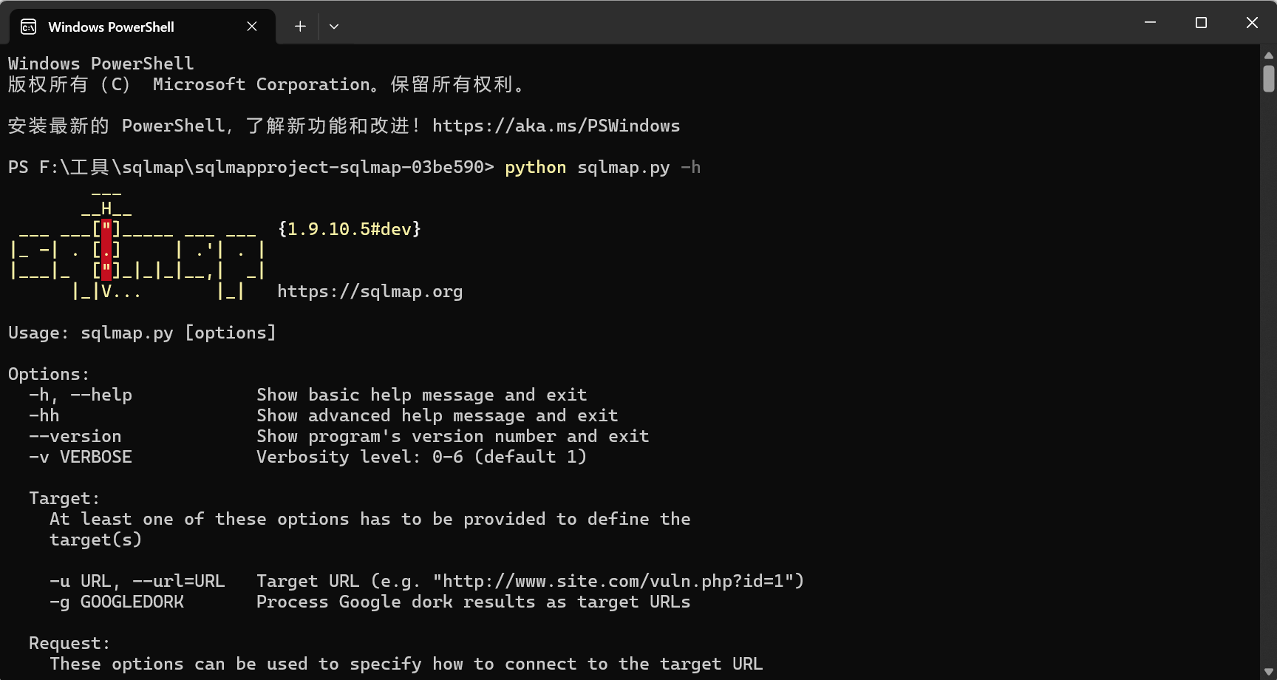1277x680 pixels.
Task: Click the Usage line in the output
Action: click(x=140, y=332)
